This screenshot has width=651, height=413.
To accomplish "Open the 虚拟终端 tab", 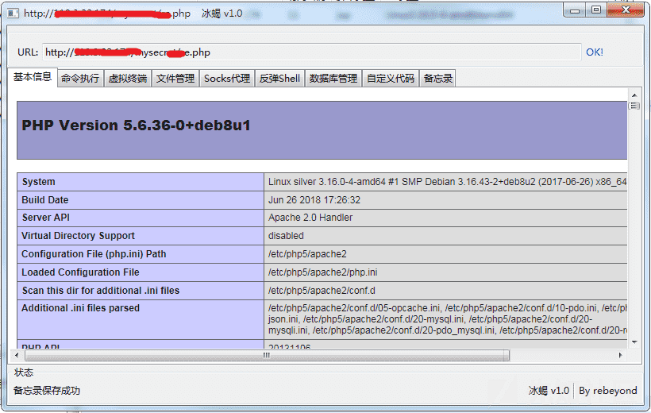I will pos(128,78).
